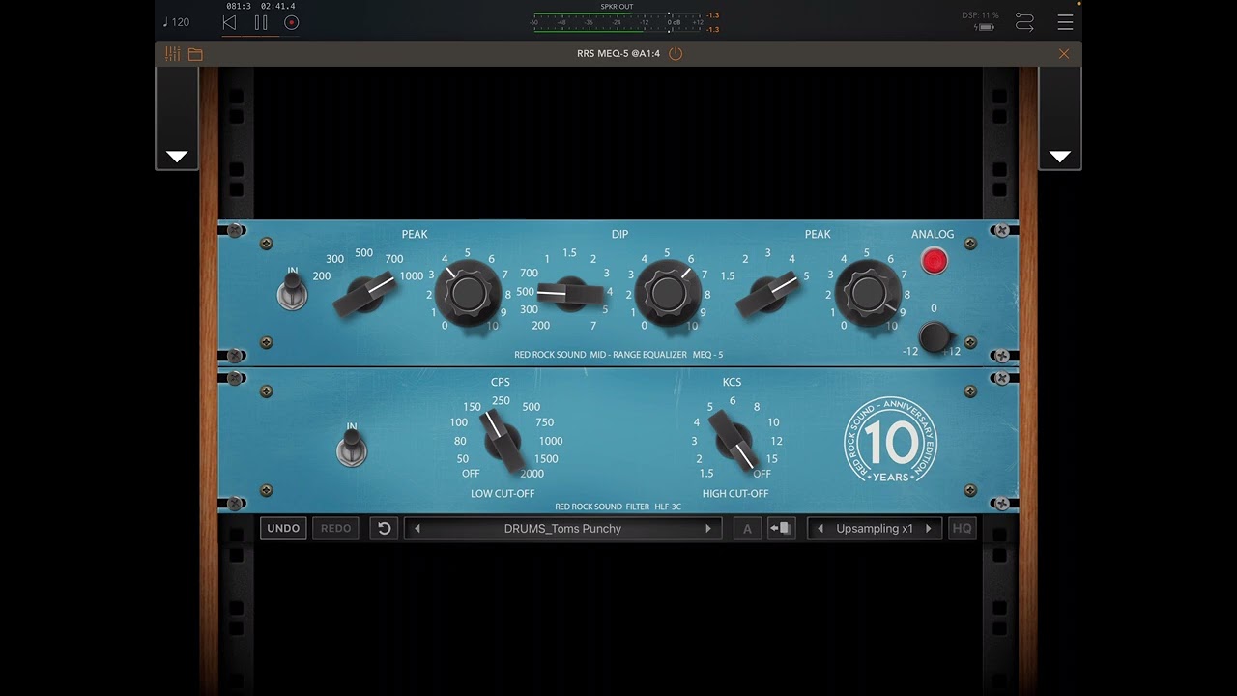Click the record button in transport bar
This screenshot has width=1237, height=696.
(x=292, y=22)
